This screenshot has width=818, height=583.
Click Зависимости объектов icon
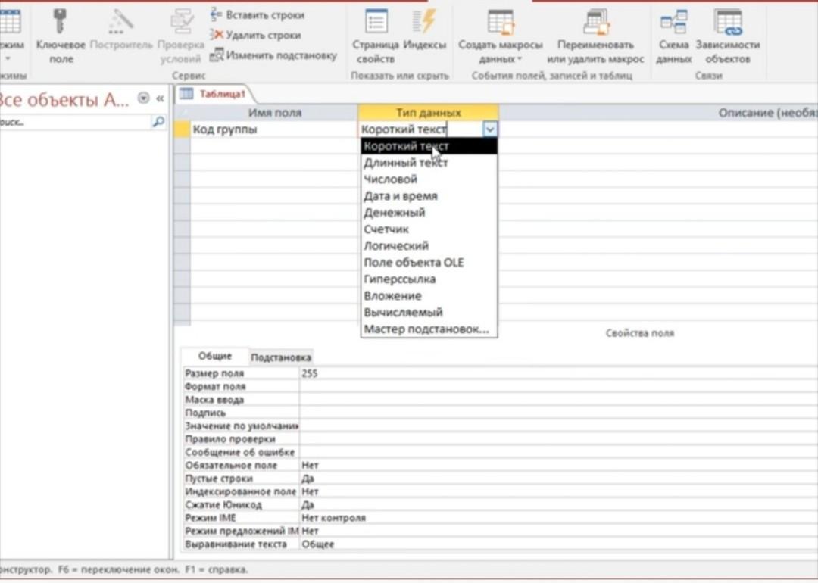pos(728,36)
